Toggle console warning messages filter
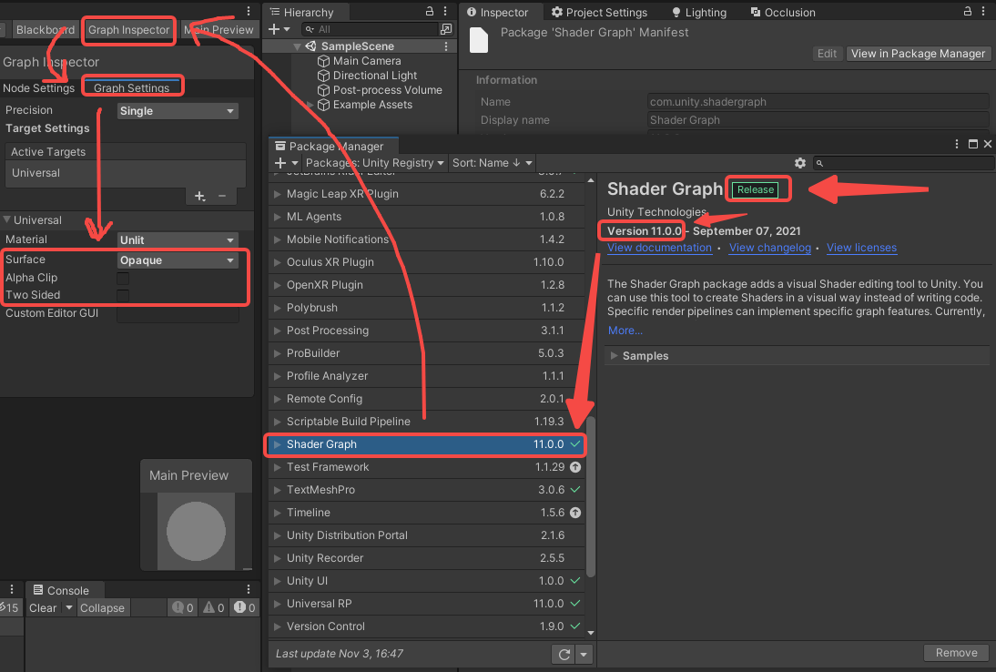Image resolution: width=996 pixels, height=672 pixels. (212, 607)
